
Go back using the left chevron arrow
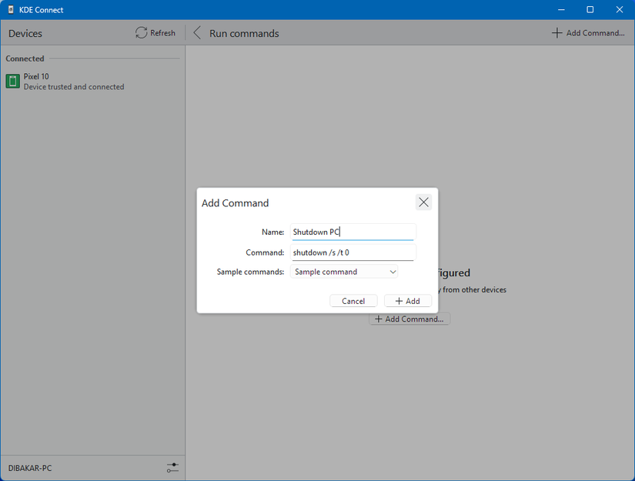[196, 32]
